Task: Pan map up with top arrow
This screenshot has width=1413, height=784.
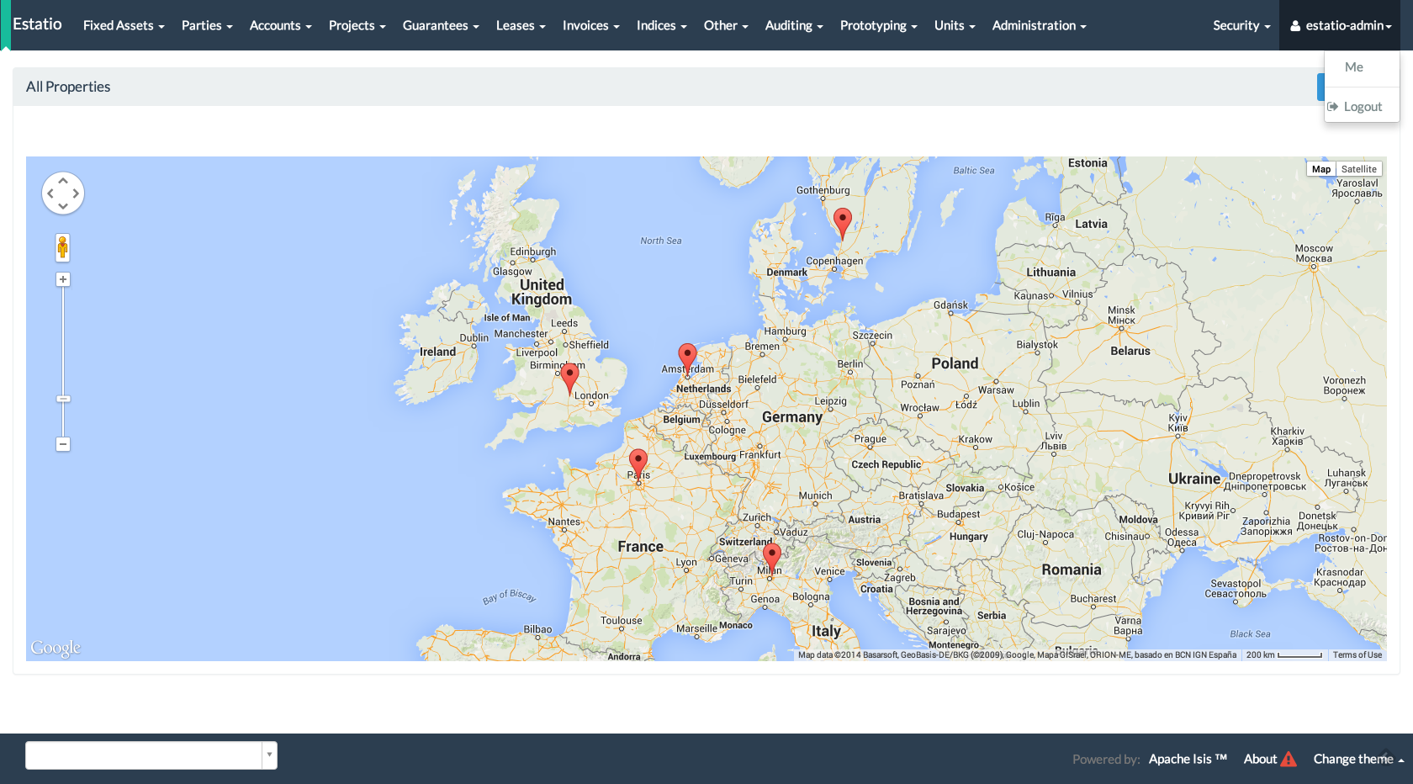Action: [x=63, y=180]
